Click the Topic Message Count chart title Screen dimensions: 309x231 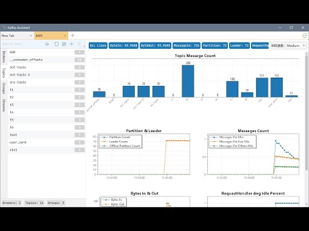click(x=195, y=56)
